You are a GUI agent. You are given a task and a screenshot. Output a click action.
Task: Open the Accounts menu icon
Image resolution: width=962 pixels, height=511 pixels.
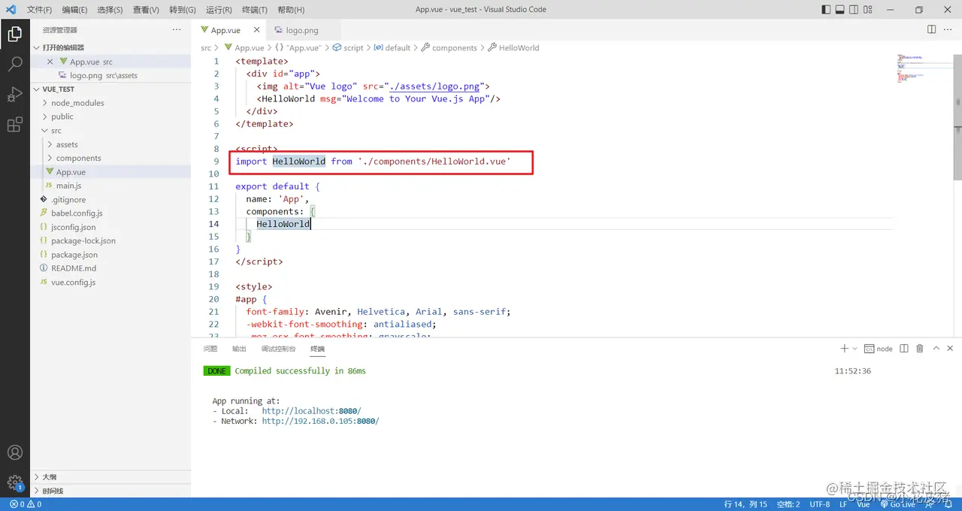pos(14,452)
